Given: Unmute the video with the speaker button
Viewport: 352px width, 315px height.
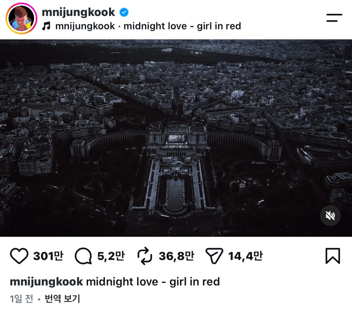Looking at the screenshot, I should 330,215.
